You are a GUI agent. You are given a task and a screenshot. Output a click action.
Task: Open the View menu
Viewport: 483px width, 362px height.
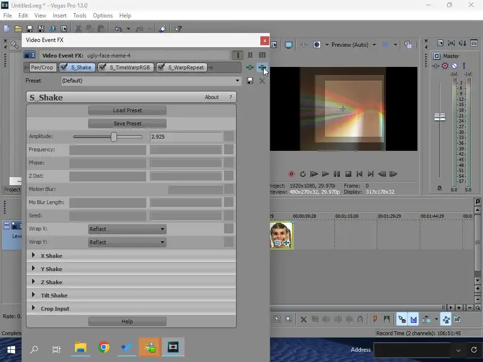click(40, 16)
